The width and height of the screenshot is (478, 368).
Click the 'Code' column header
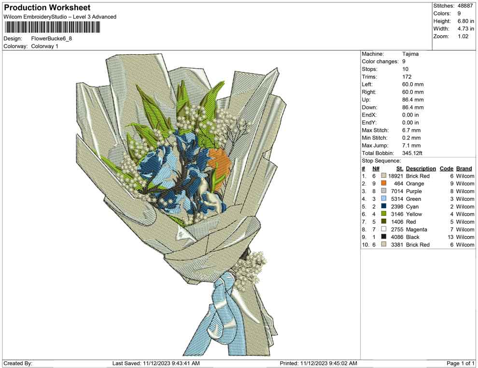tap(446, 169)
